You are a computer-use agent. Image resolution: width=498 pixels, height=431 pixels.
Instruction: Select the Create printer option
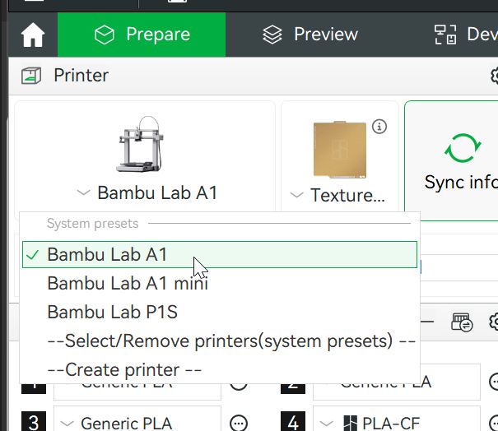click(124, 369)
